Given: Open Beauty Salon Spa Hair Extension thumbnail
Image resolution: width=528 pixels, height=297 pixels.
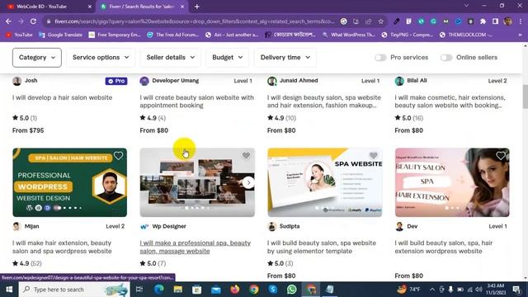Looking at the screenshot, I should [x=452, y=182].
